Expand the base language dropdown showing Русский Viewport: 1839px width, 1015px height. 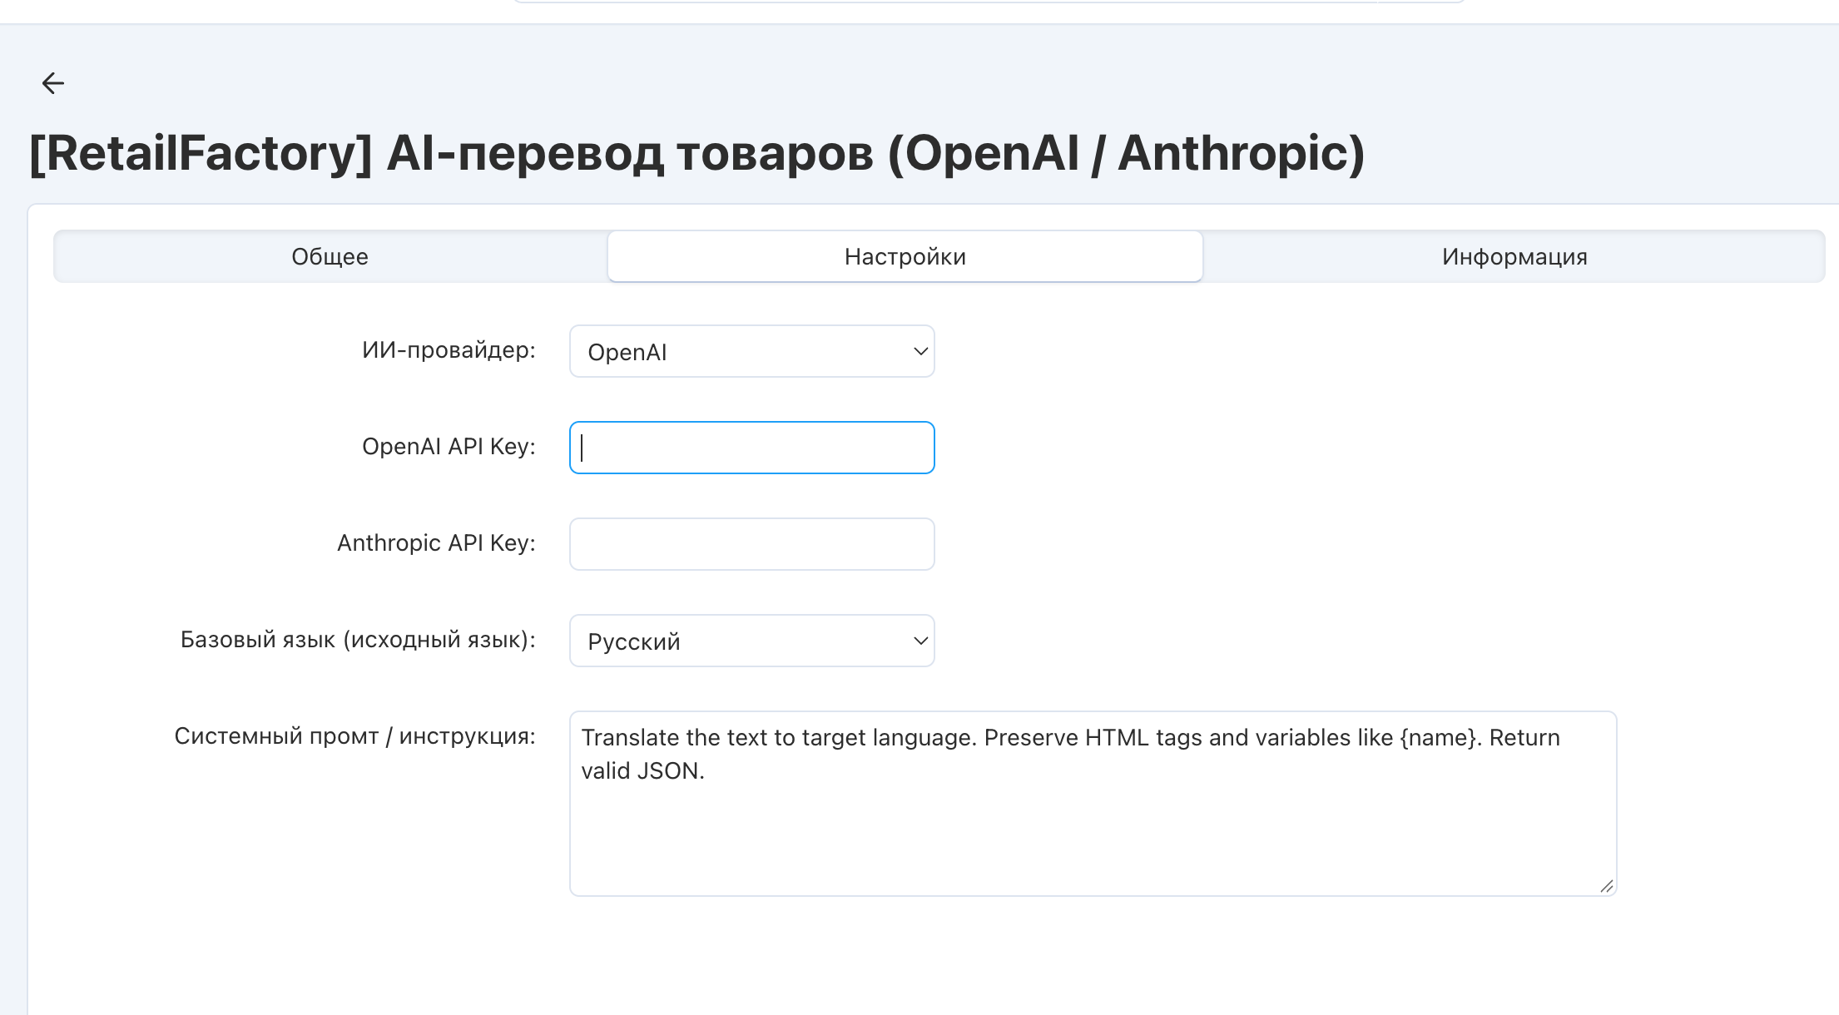(752, 641)
